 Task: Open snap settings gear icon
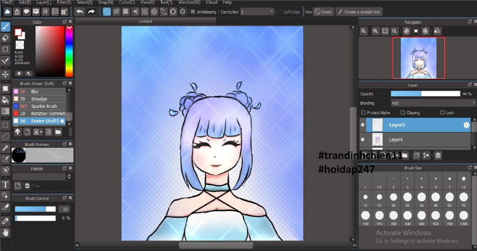pyautogui.click(x=183, y=12)
